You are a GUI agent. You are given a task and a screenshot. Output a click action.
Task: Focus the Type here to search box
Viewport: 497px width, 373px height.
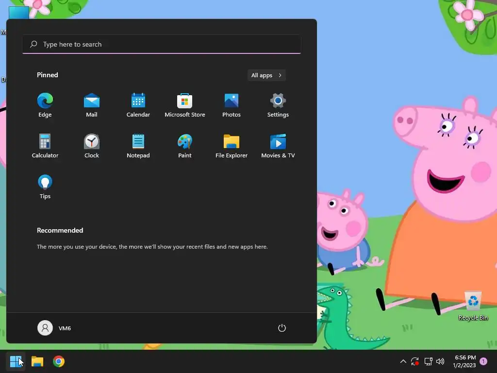tap(162, 44)
